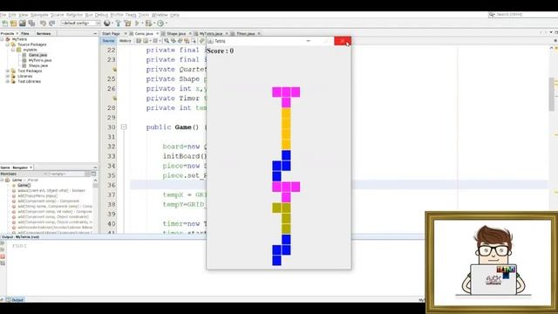Minimize the Navigator panel

95,167
